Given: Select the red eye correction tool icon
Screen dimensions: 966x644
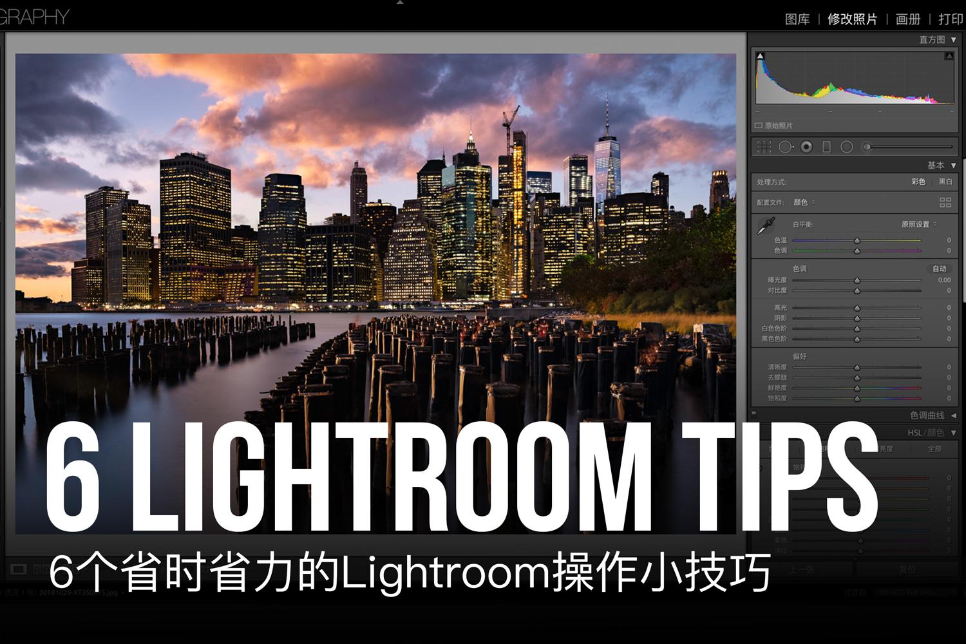Looking at the screenshot, I should coord(806,147).
